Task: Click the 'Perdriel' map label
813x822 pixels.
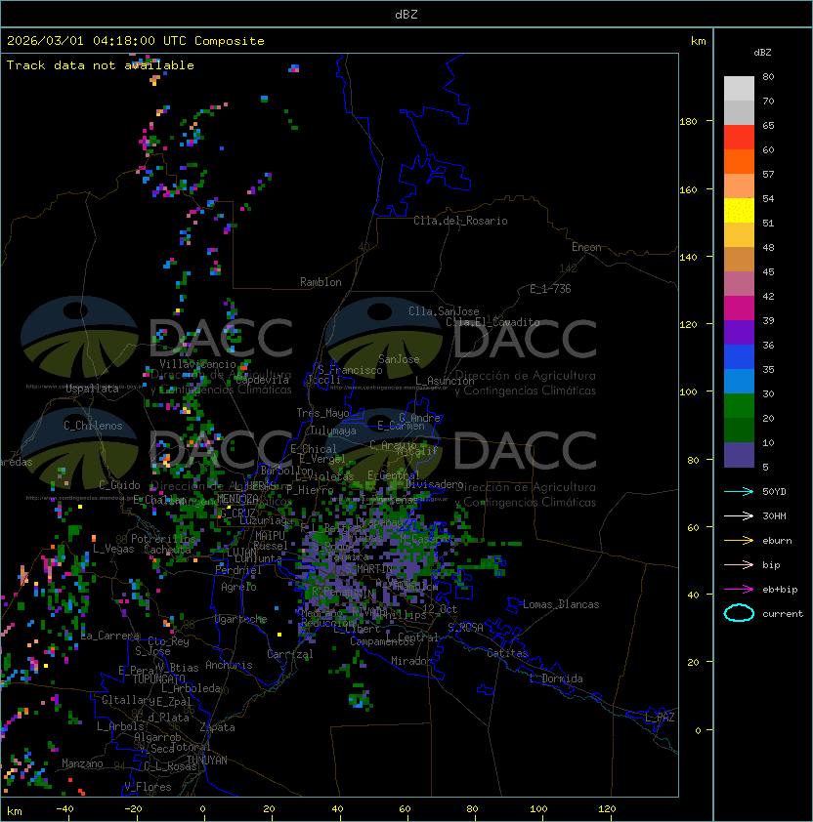Action: pos(238,569)
